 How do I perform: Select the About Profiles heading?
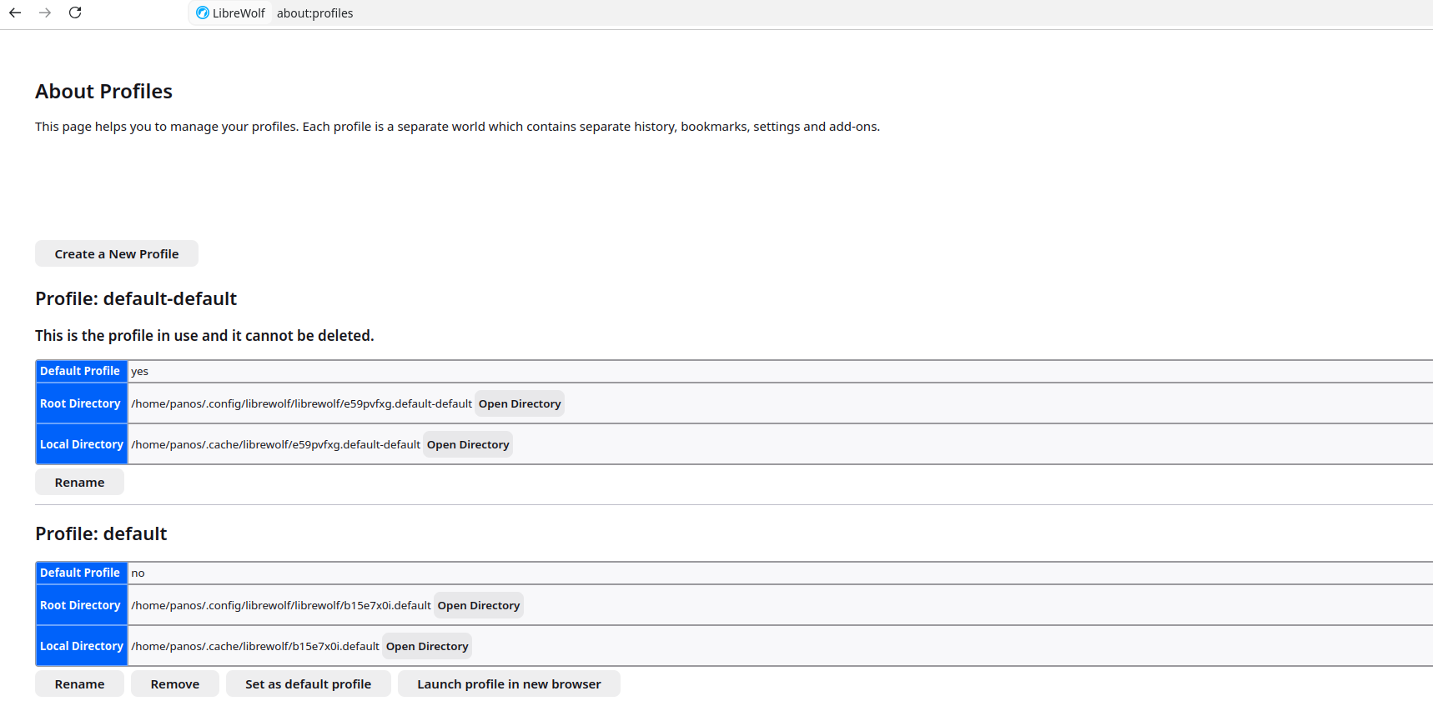click(x=103, y=91)
